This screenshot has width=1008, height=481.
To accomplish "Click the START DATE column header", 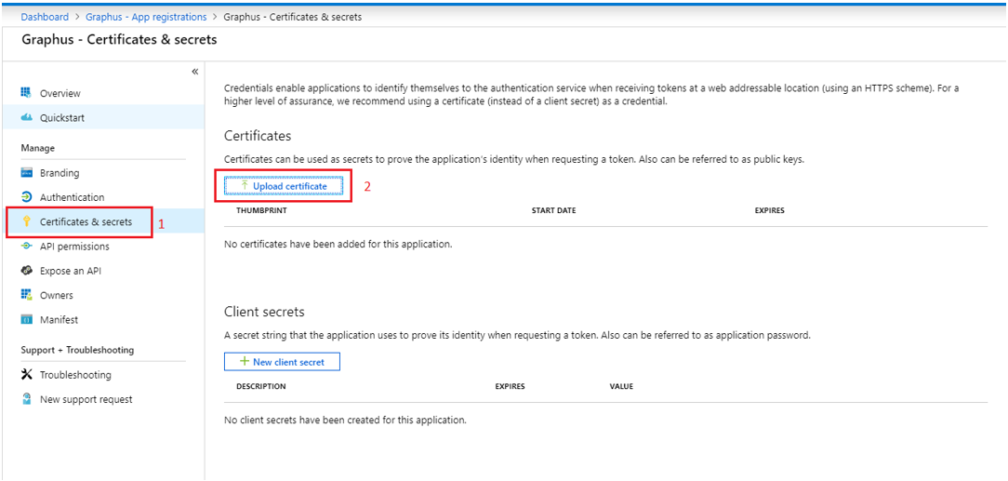I will 553,211.
